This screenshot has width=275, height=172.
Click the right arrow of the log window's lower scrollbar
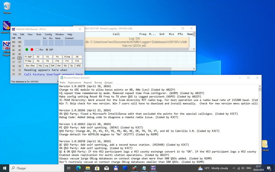tap(194, 69)
